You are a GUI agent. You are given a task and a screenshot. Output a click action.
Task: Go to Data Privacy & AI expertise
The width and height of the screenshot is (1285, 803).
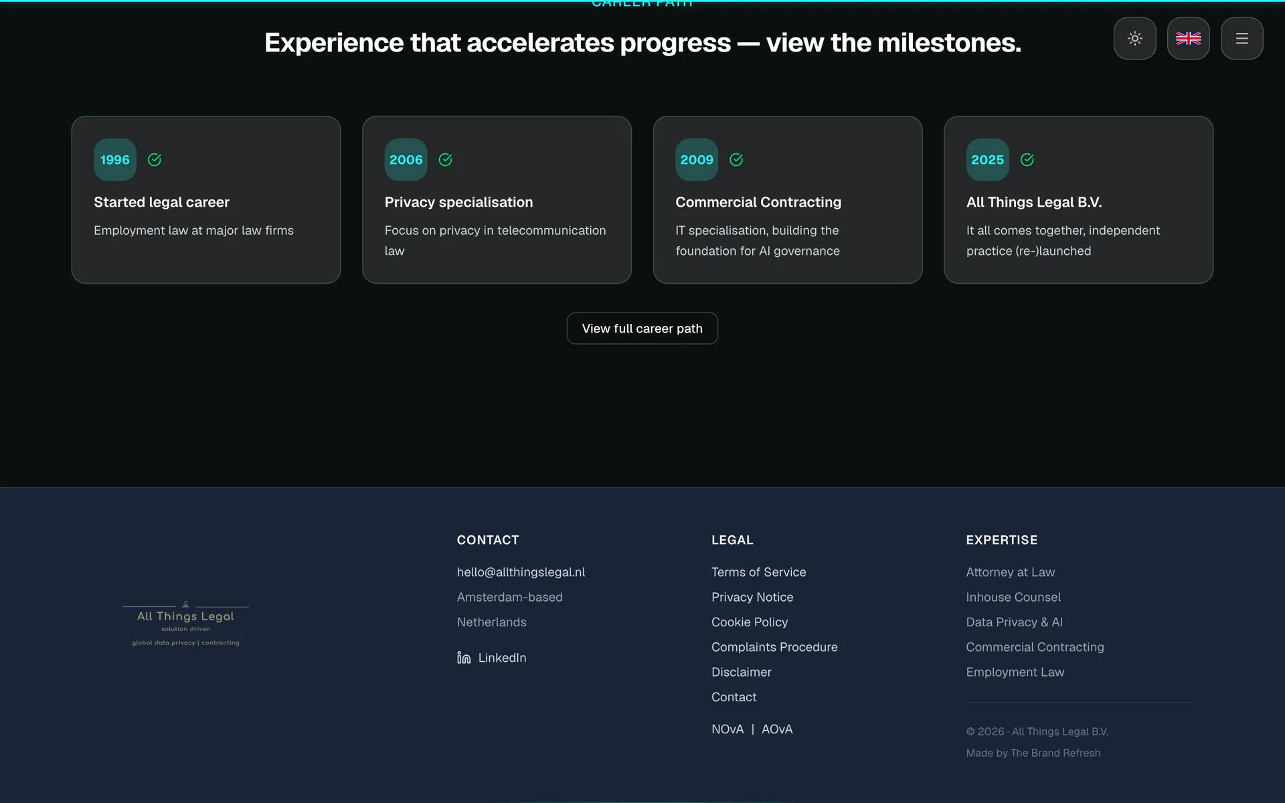(x=1015, y=622)
